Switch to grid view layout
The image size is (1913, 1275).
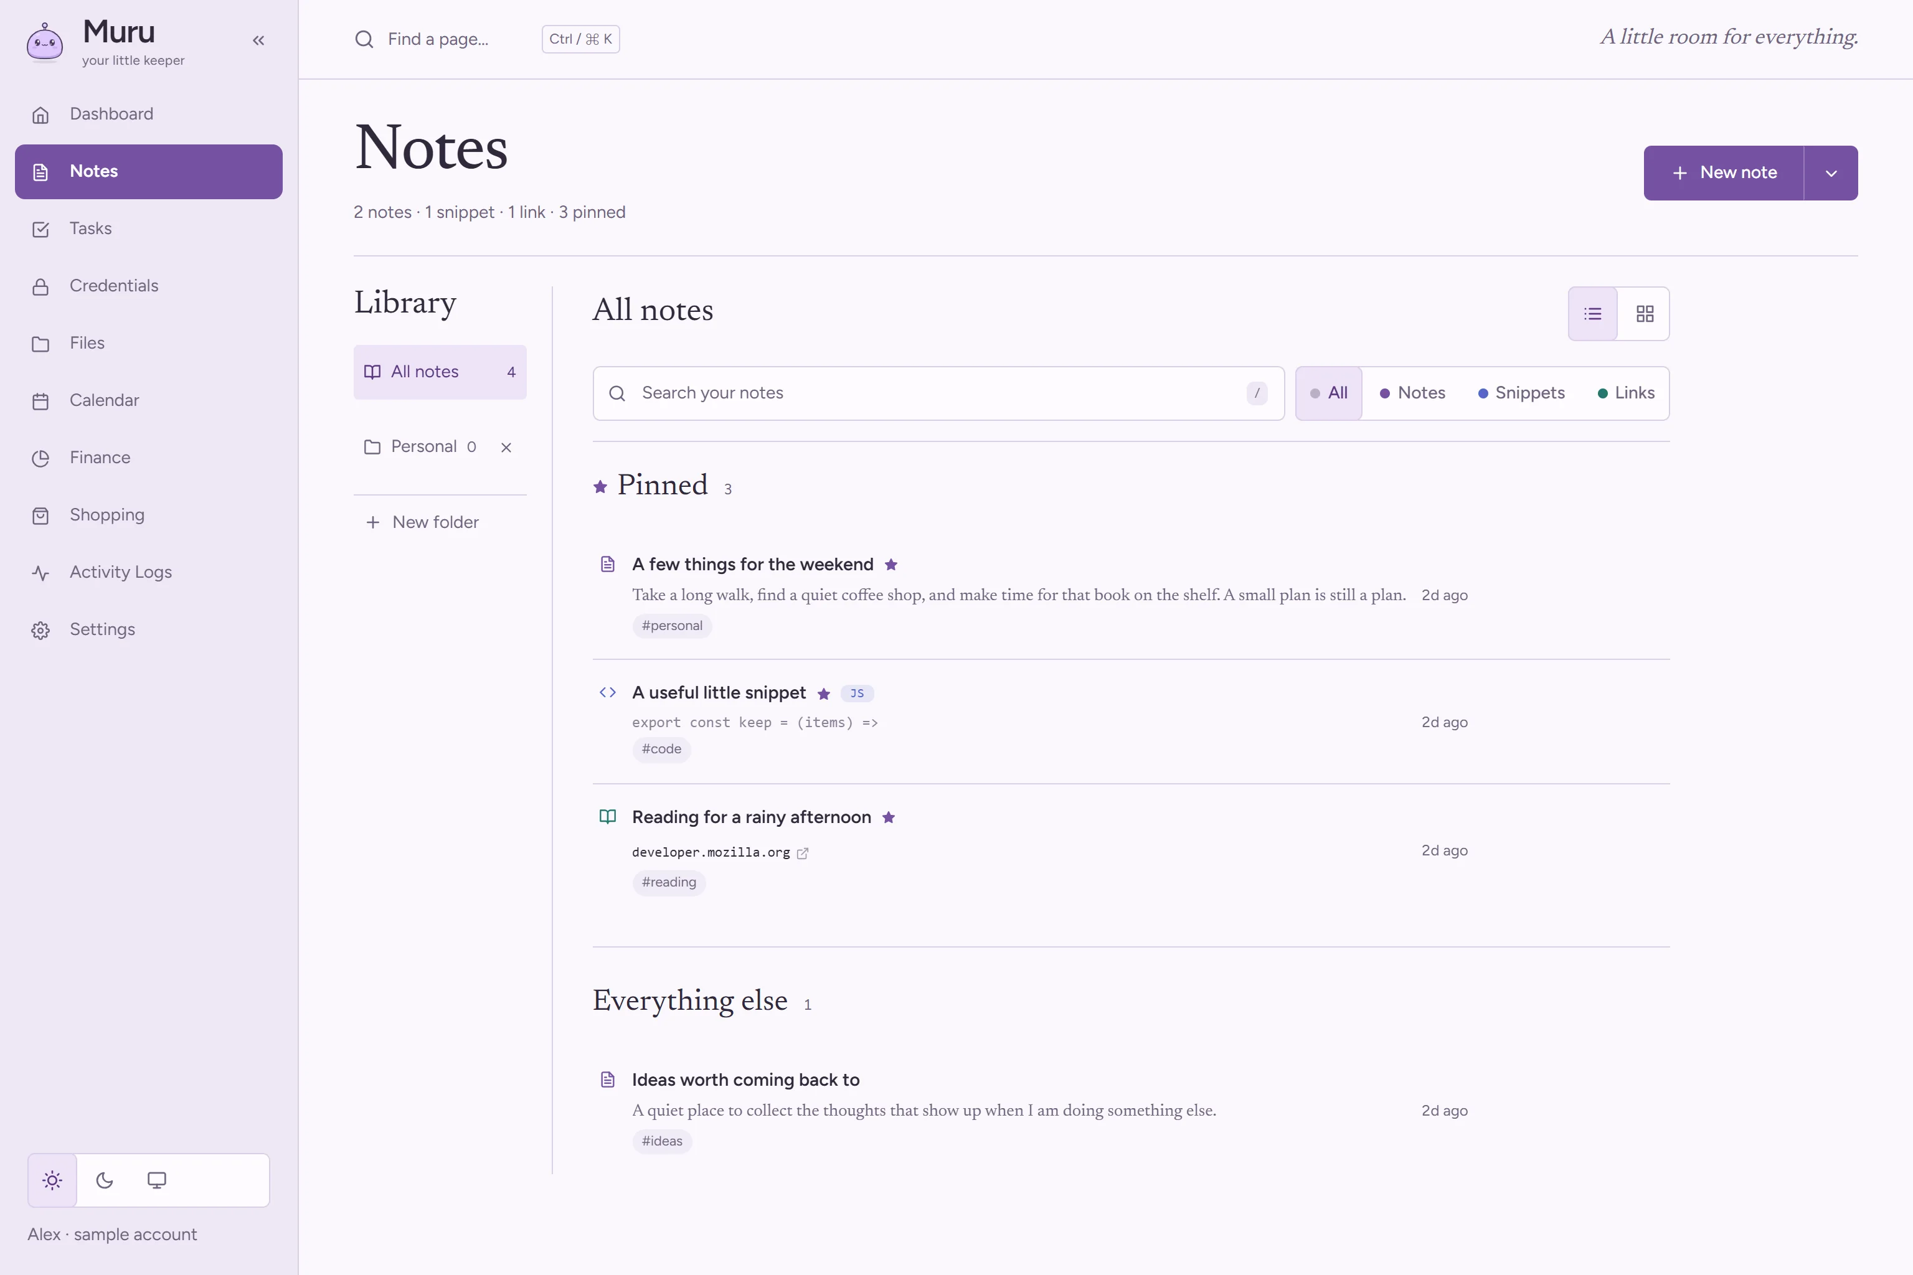[1645, 314]
